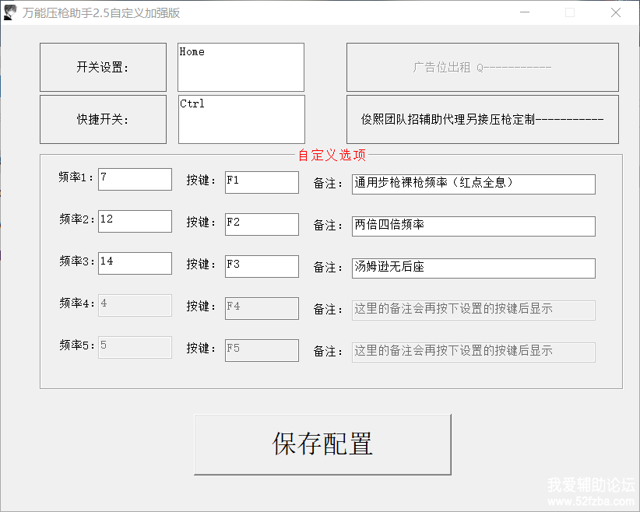Click the 备注 label in the 频率1 row
Screen dimensions: 640x512
[x=328, y=184]
